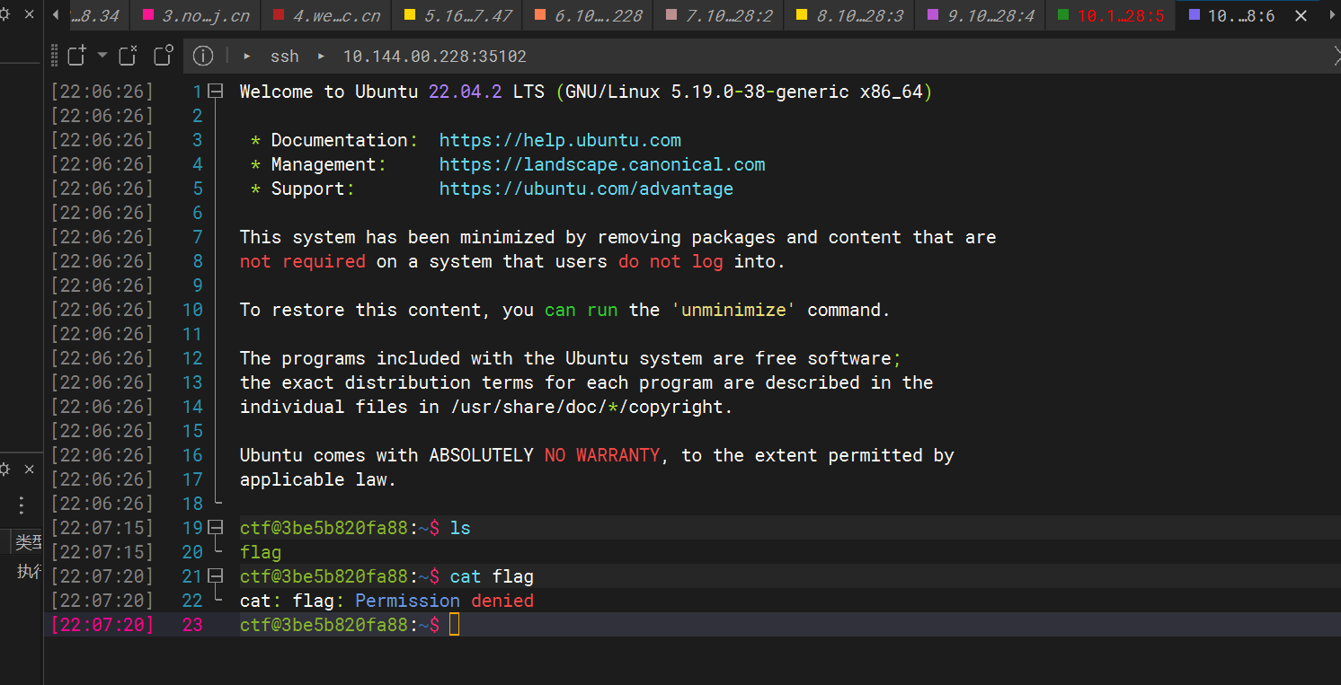Viewport: 1341px width, 685px height.
Task: Switch to the red 10.1…28:5 tab
Action: (x=1111, y=15)
